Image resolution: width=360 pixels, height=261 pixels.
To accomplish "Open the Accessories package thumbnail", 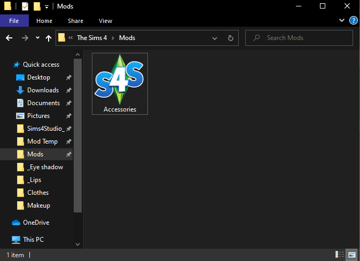I will 120,84.
